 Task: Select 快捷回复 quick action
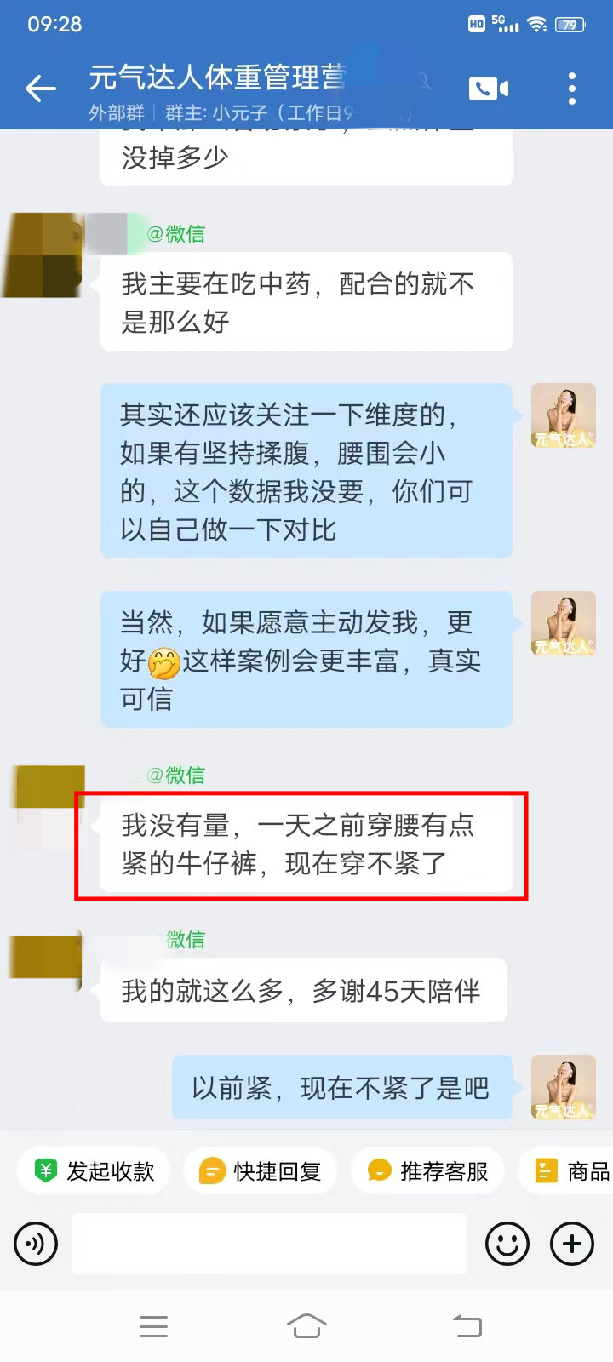261,1171
